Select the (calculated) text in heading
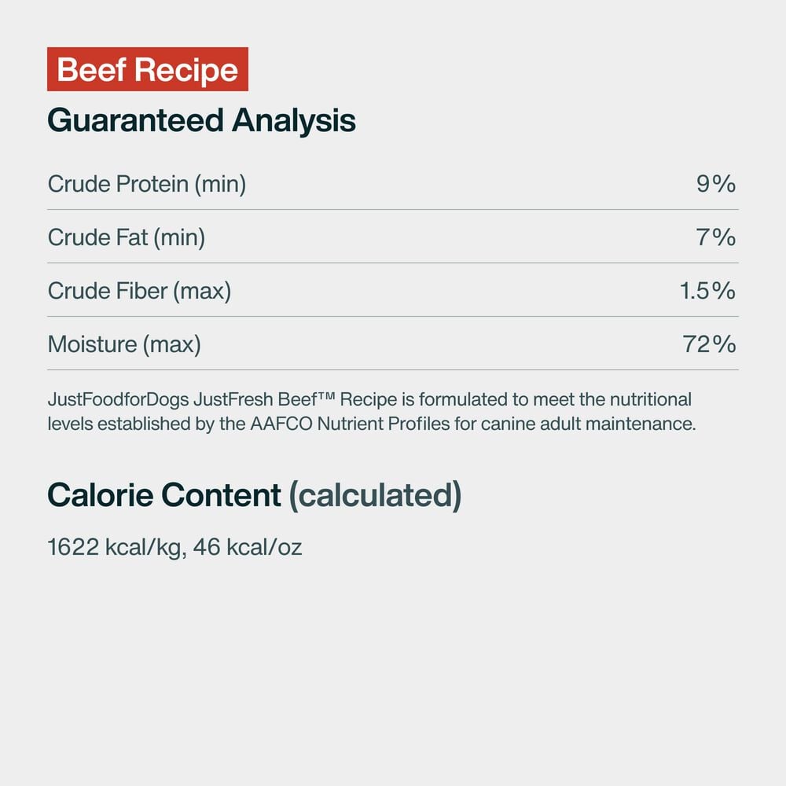Viewport: 786px width, 786px height. [375, 495]
